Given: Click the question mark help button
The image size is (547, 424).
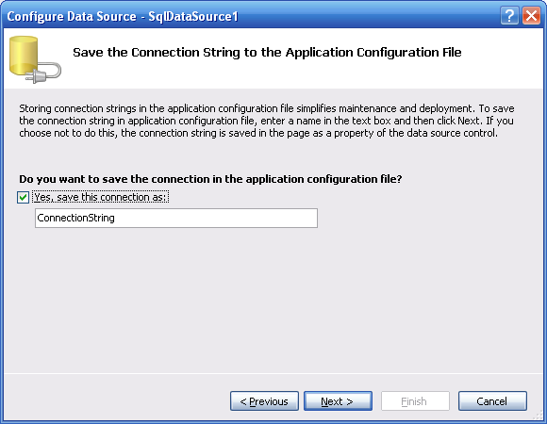Looking at the screenshot, I should coord(509,16).
